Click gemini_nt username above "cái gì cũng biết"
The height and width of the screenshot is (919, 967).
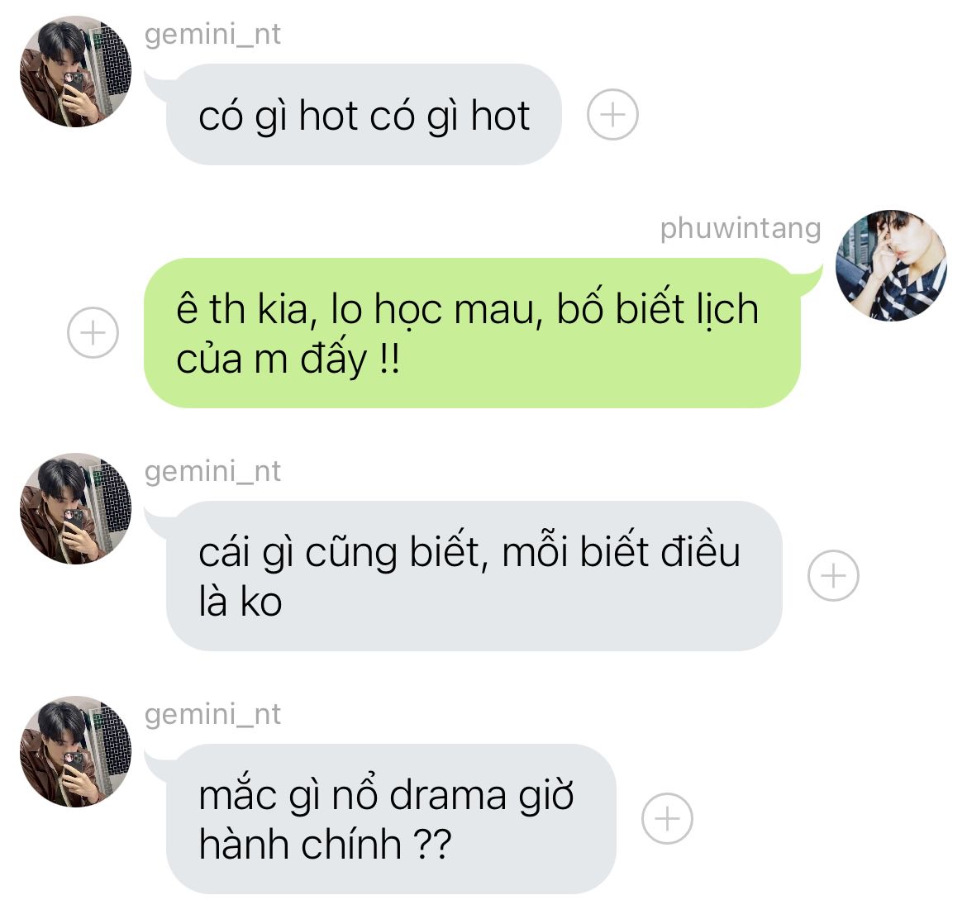tap(212, 472)
